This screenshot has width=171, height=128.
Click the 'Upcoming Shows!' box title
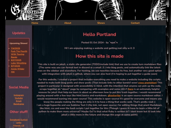(19, 43)
